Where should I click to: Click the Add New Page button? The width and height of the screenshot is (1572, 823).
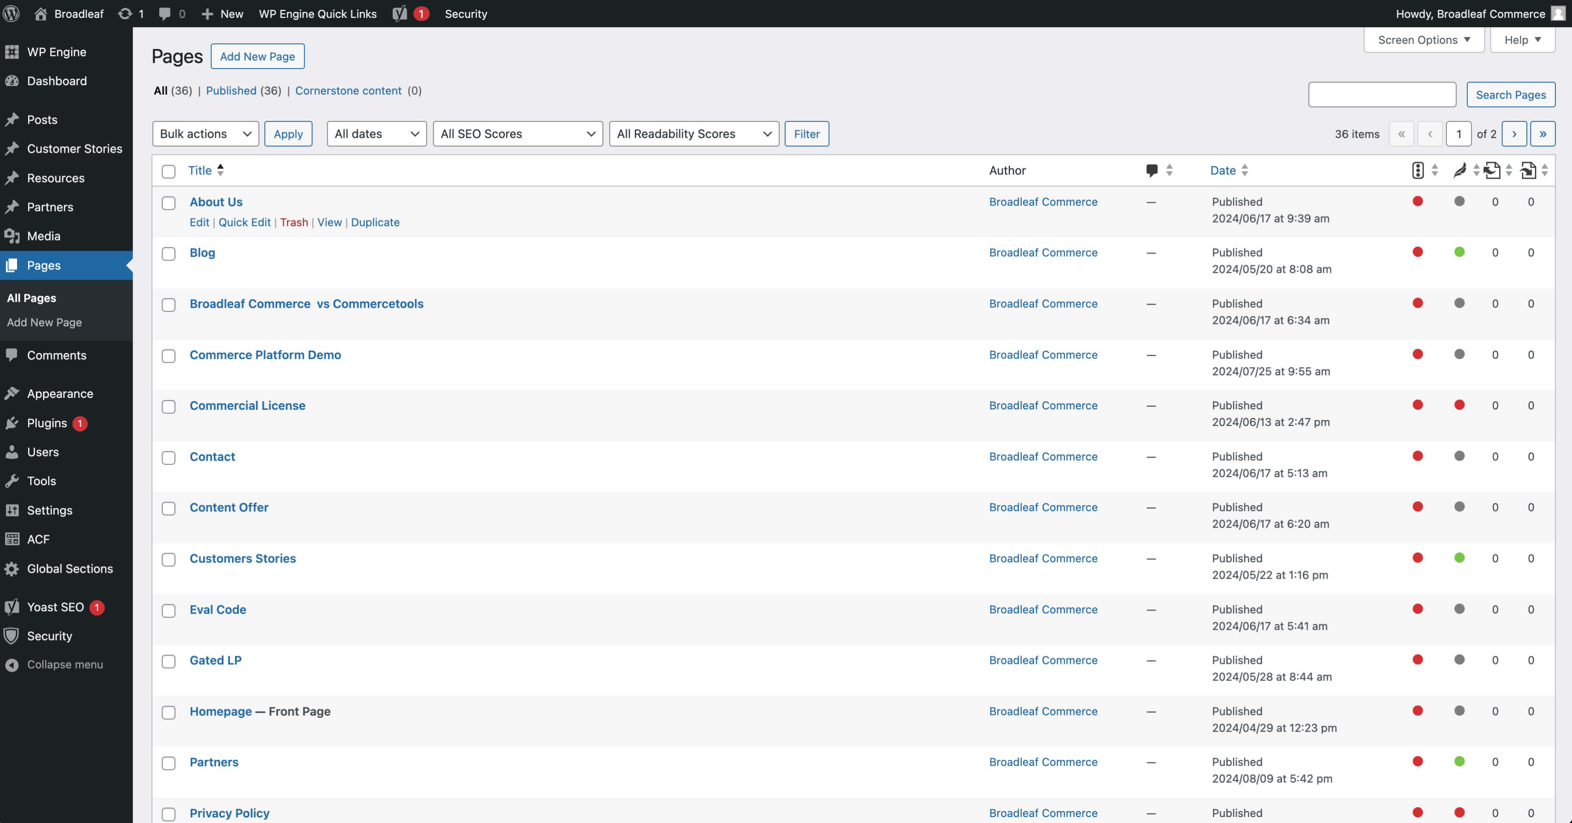tap(257, 56)
